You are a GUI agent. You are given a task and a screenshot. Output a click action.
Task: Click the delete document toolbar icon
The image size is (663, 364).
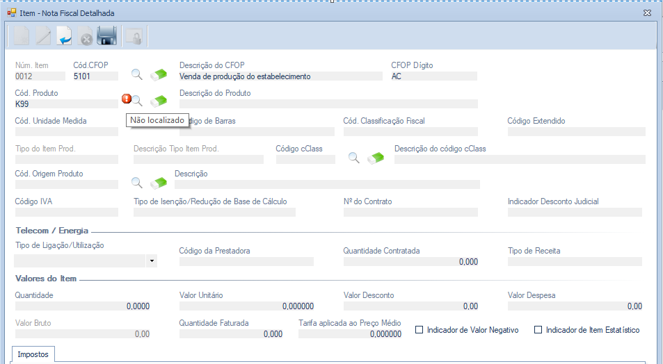[x=86, y=36]
